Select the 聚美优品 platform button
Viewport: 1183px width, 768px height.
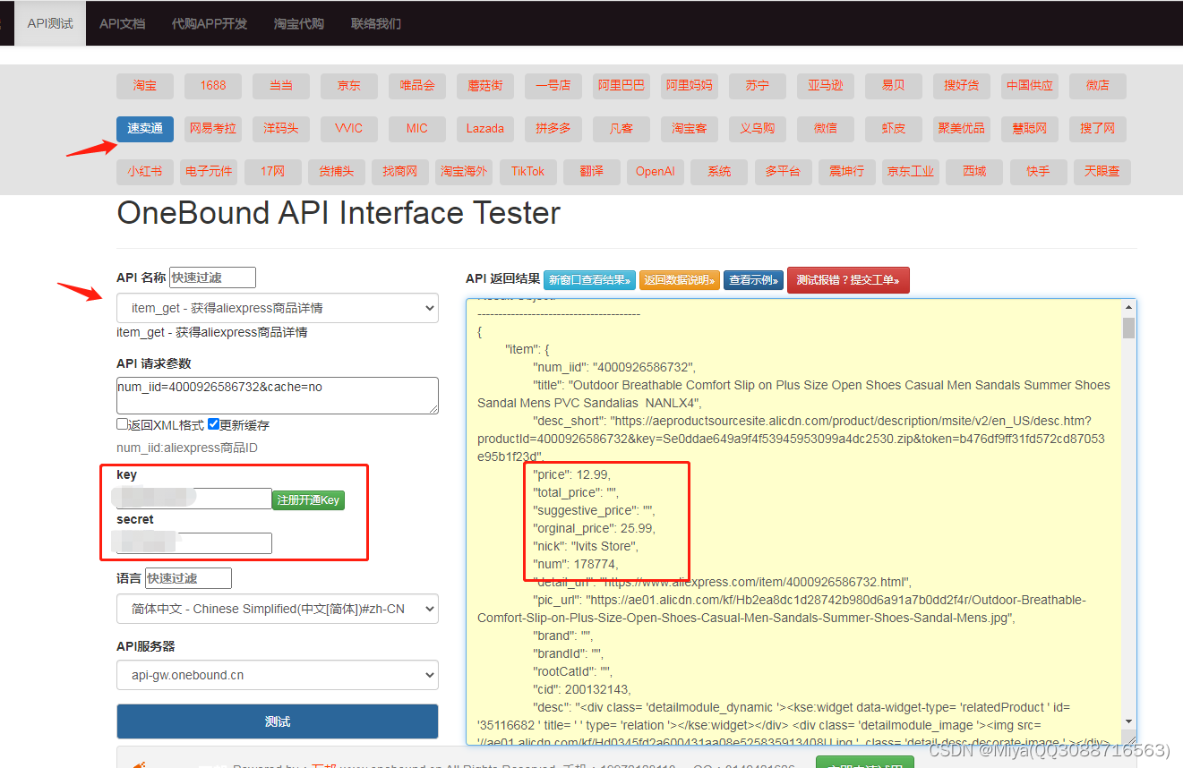962,129
